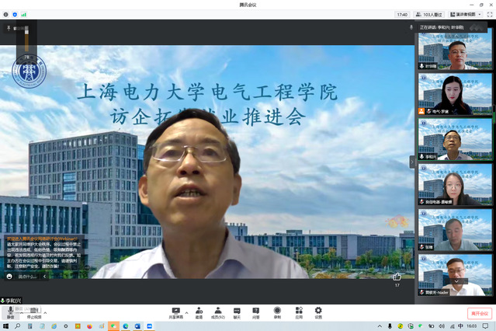
Task: Click the Invite (邀请) icon
Action: (199, 312)
